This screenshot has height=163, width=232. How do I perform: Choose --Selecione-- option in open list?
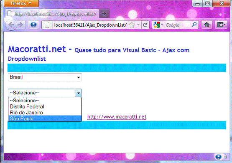(45, 101)
